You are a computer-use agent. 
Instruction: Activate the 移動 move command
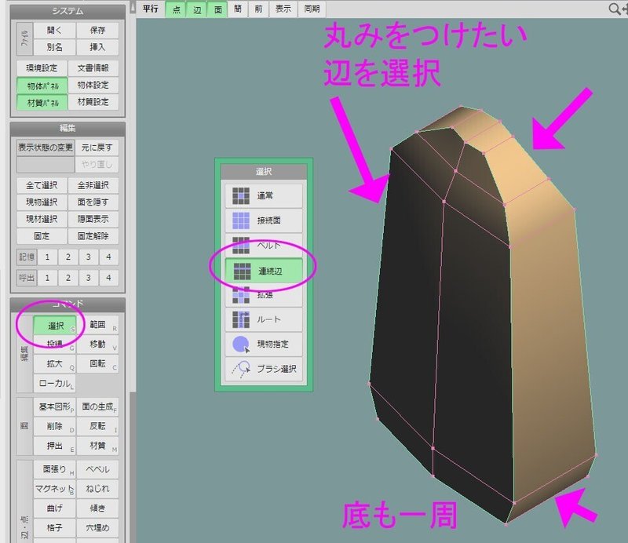click(x=97, y=344)
